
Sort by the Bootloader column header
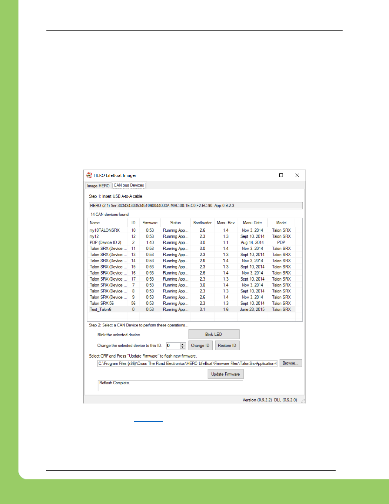202,223
